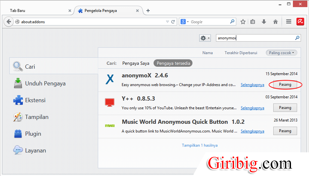Screen dimensions: 309x176
Task: Open the add-ons gear tools menu
Action: [x=205, y=38]
